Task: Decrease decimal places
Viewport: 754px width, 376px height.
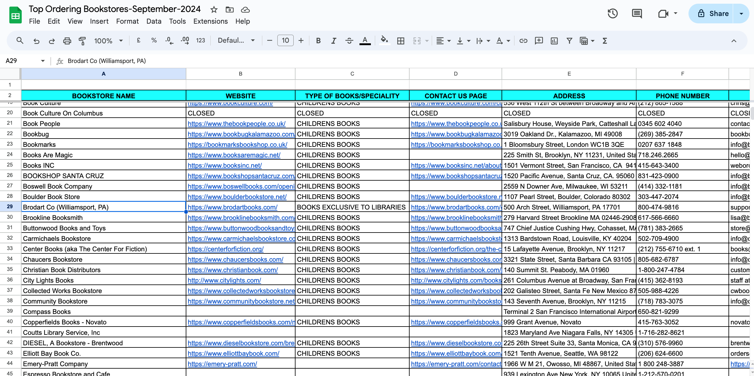Action: pyautogui.click(x=169, y=41)
